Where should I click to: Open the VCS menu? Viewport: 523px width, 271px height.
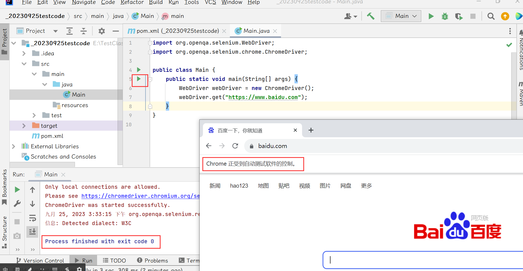210,2
